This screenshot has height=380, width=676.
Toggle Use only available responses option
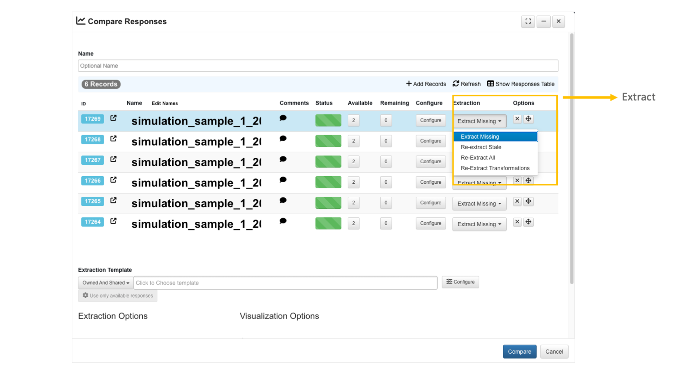[x=118, y=296]
